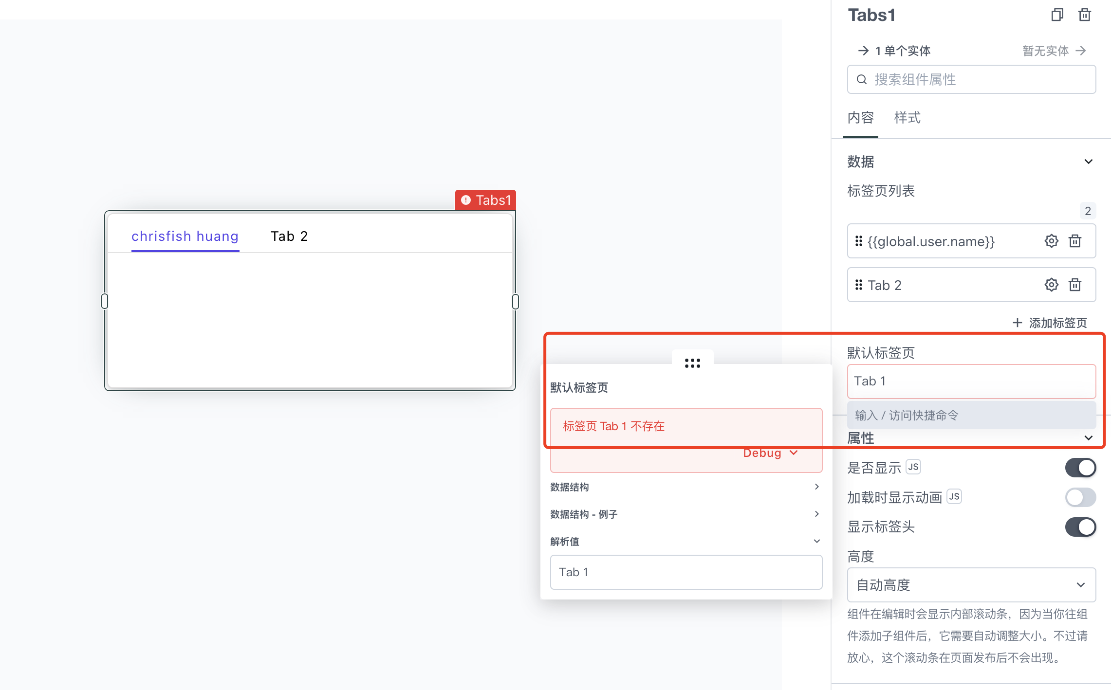Collapse the 数据 section chevron
Screen dimensions: 1111x690
click(x=1089, y=162)
